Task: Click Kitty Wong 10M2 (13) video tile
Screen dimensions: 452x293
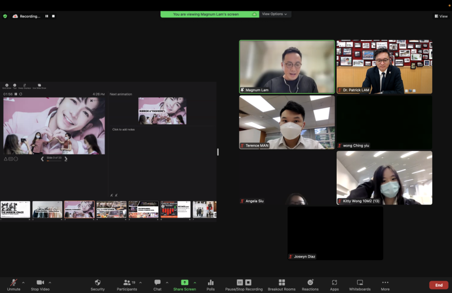Action: (x=384, y=177)
